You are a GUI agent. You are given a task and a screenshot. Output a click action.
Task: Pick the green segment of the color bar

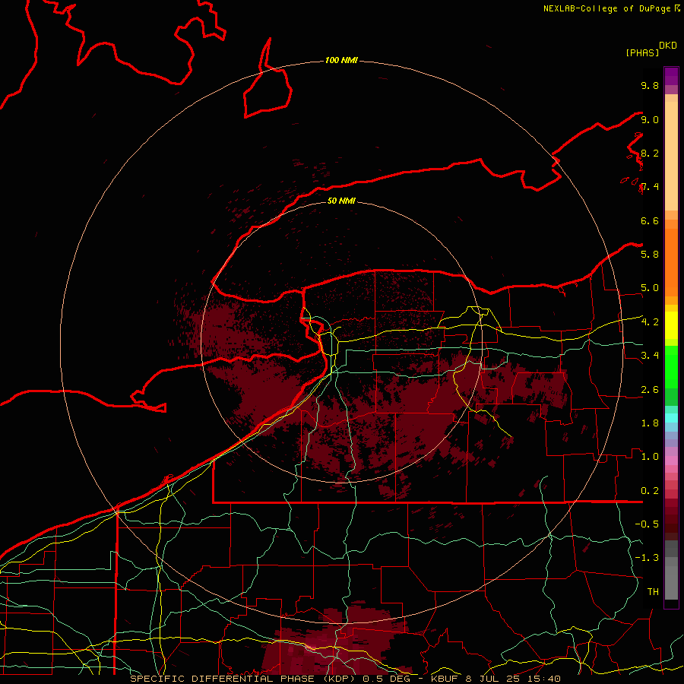pyautogui.click(x=671, y=366)
